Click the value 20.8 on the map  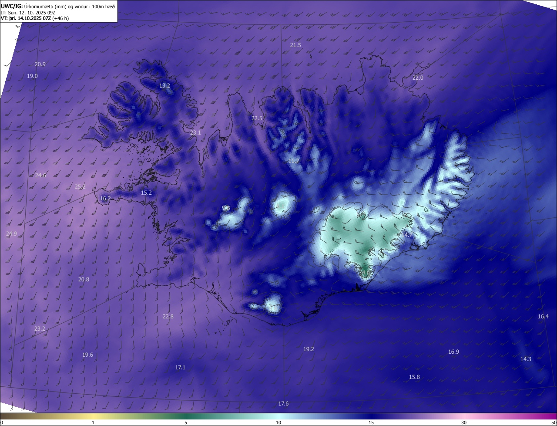84,280
